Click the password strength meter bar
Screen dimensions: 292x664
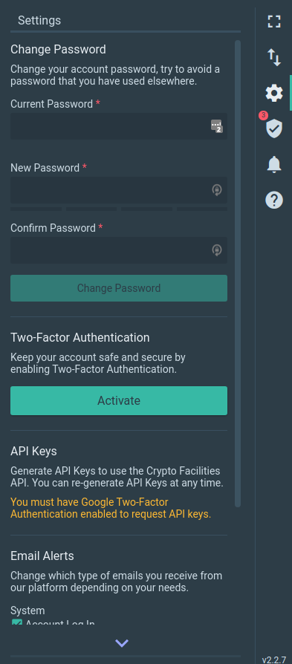coord(119,209)
